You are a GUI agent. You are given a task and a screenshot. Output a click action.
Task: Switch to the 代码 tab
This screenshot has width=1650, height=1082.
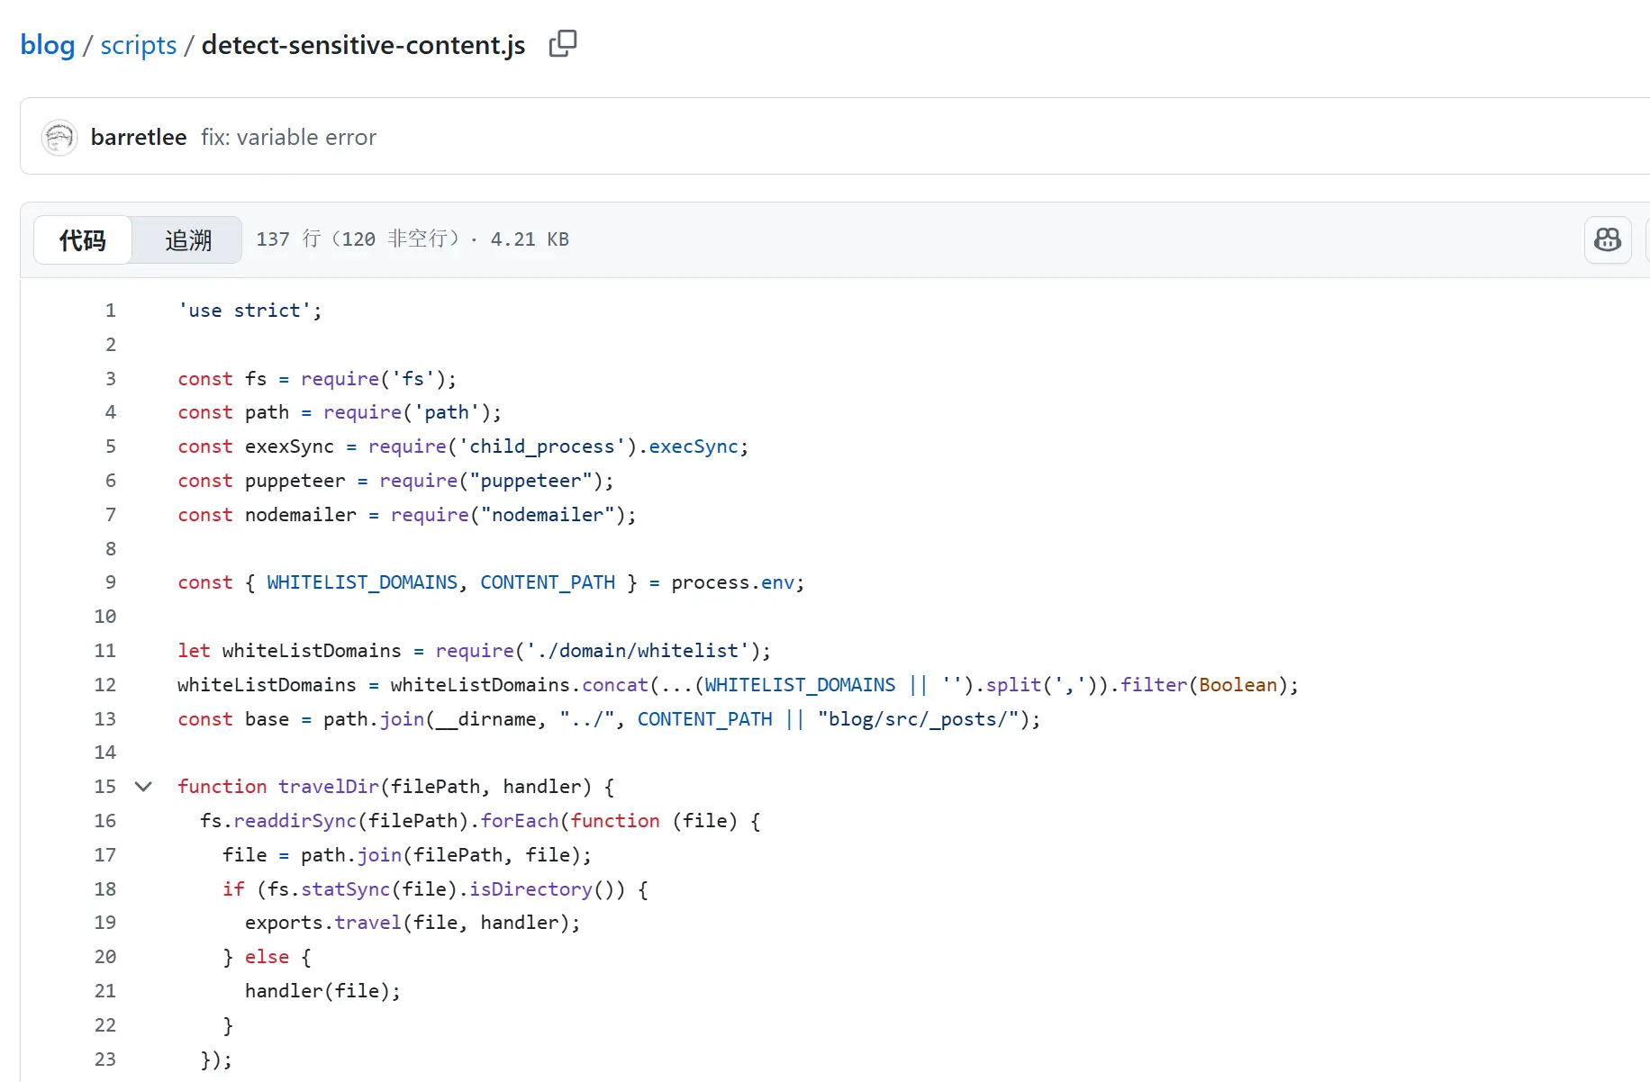tap(83, 240)
